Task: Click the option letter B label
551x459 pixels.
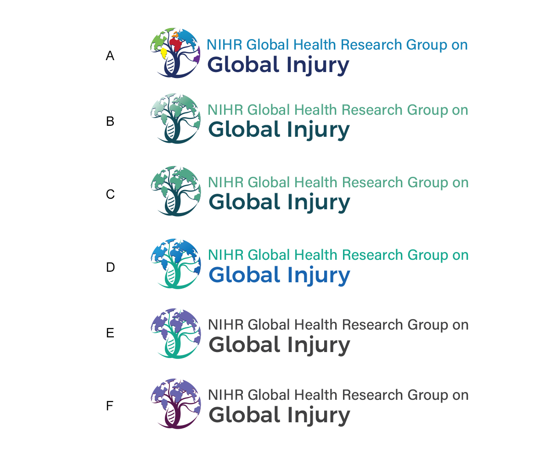Action: click(110, 122)
